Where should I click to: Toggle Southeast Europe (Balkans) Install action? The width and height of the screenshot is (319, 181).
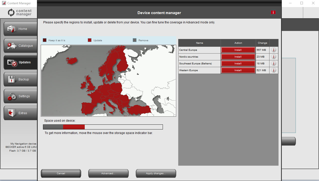click(x=238, y=64)
